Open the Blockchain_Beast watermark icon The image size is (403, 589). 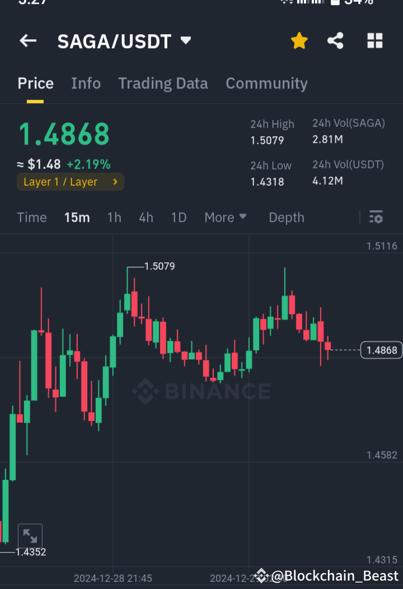click(261, 575)
